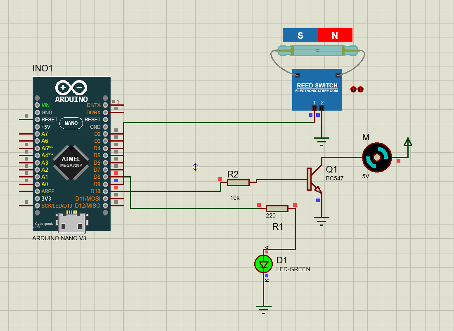
Task: Click the D11/MOSI pin on the Arduino
Action: pyautogui.click(x=105, y=199)
